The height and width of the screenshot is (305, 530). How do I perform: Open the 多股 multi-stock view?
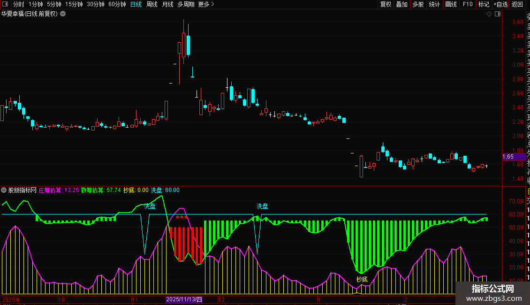click(418, 4)
